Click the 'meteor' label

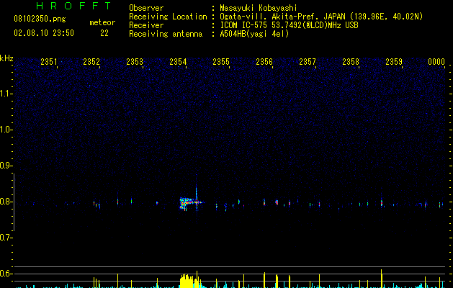coord(102,22)
